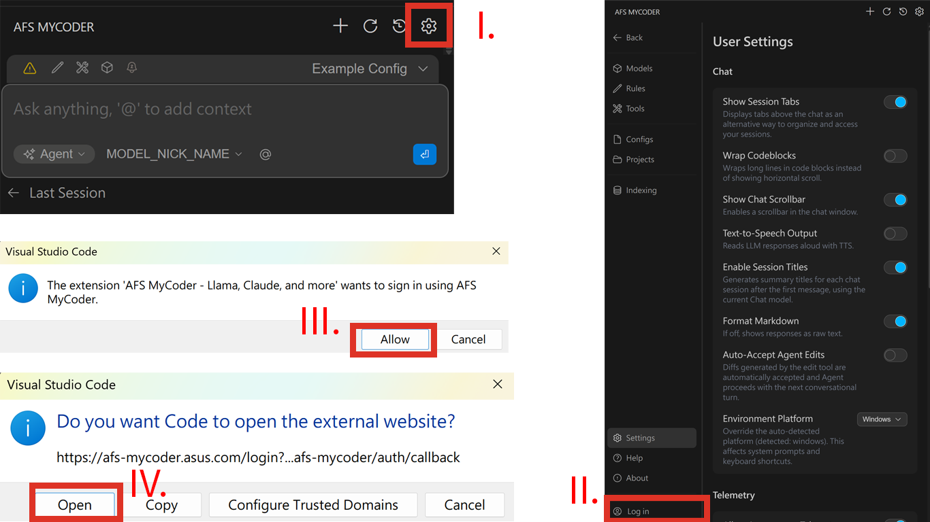Open the Agent mode dropdown
This screenshot has width=930, height=522.
(x=54, y=154)
